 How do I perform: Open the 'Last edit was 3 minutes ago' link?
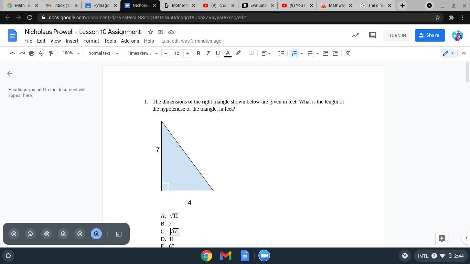(x=191, y=41)
